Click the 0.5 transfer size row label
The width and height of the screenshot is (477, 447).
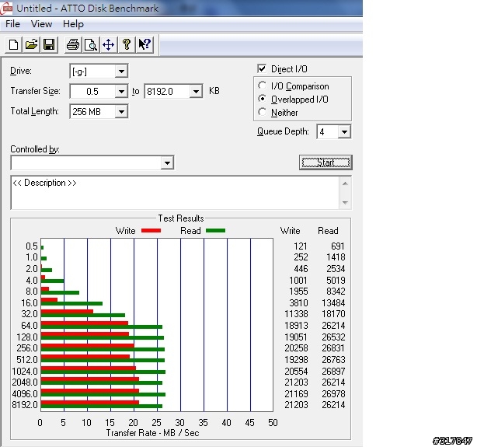coord(32,246)
